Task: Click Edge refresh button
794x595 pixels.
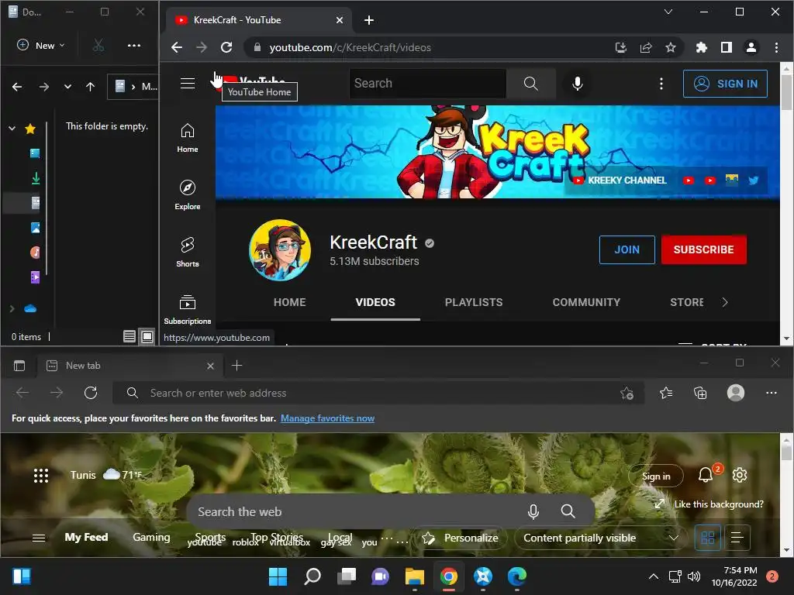Action: click(91, 393)
